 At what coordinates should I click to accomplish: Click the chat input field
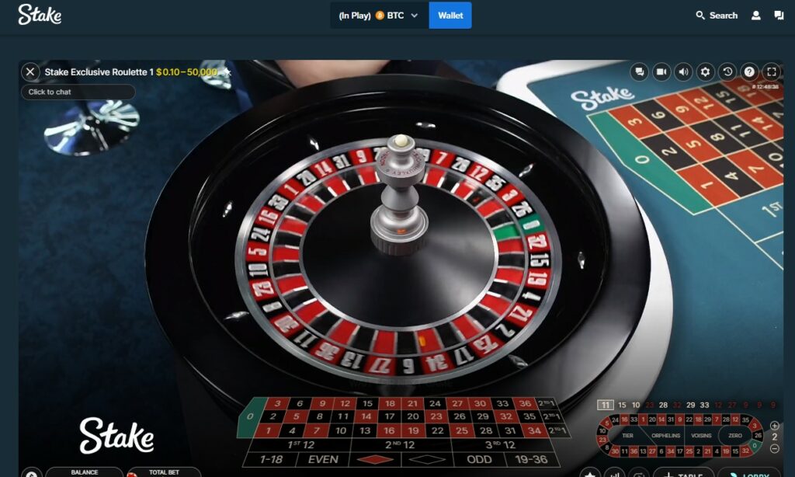pos(78,92)
